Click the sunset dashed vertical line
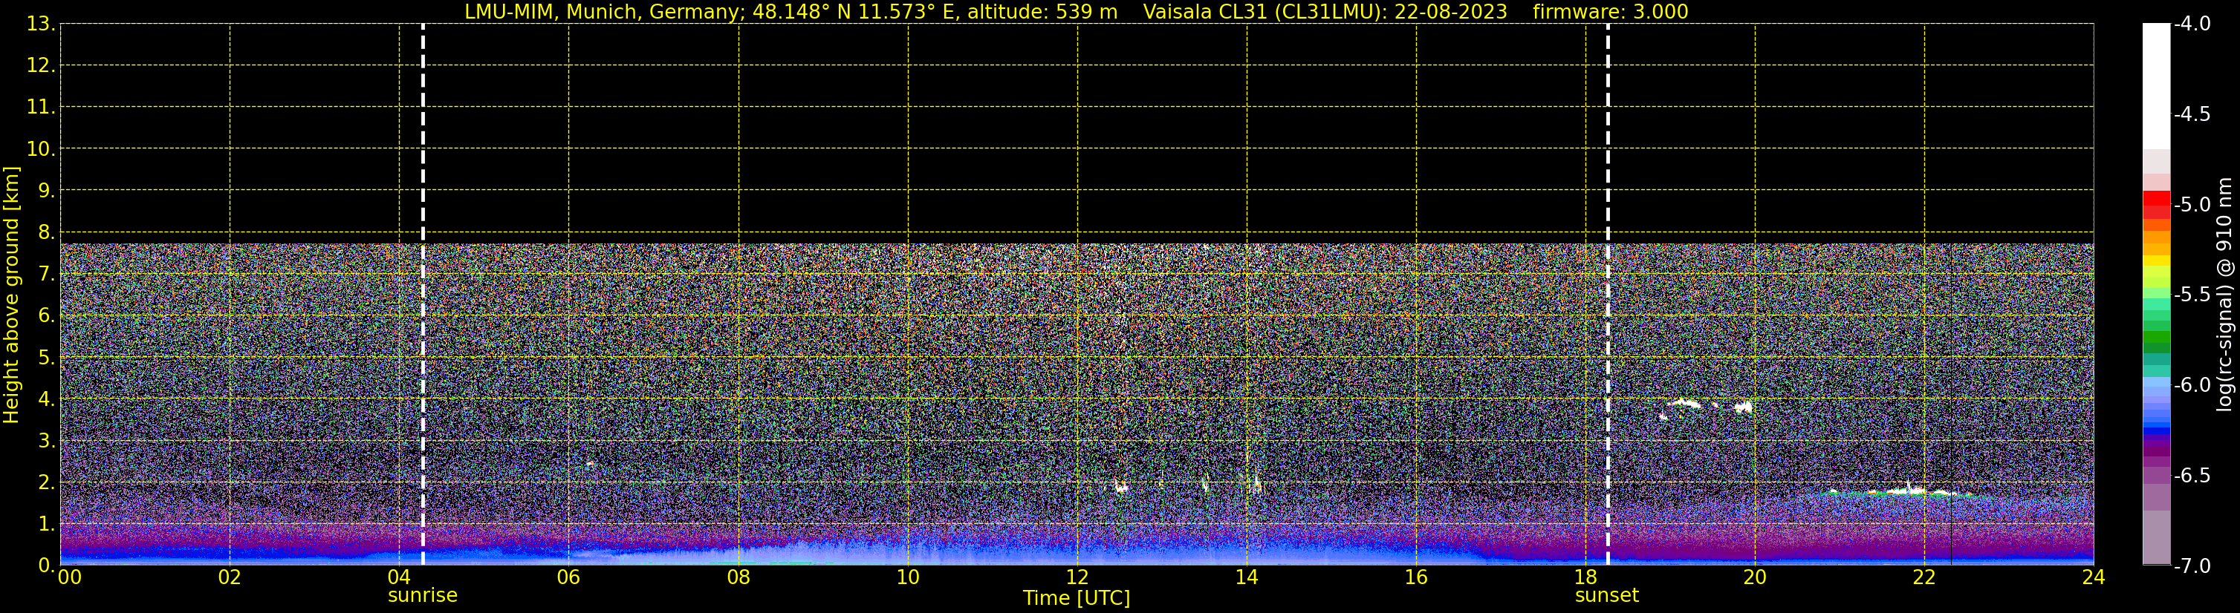 pyautogui.click(x=1608, y=295)
